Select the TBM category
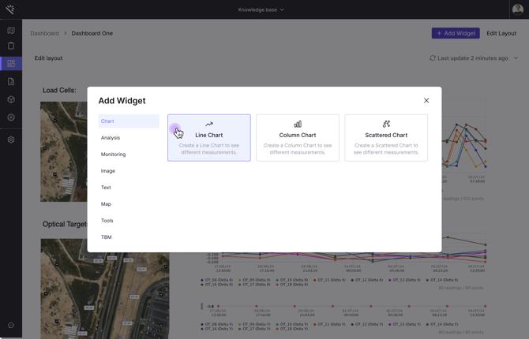The image size is (529, 339). (x=129, y=237)
